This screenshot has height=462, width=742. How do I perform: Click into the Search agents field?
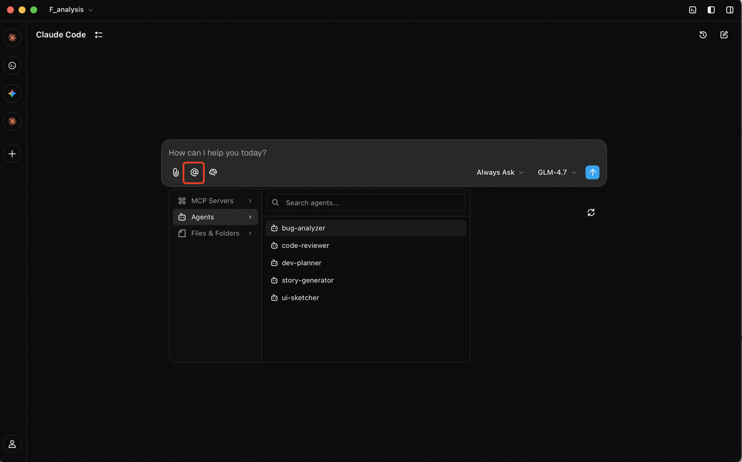click(x=366, y=203)
